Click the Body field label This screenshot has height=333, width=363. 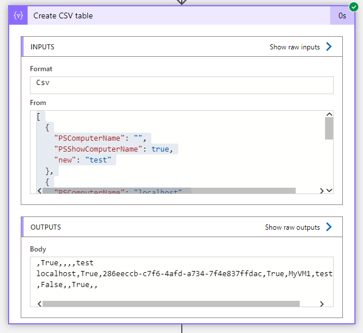(x=38, y=249)
